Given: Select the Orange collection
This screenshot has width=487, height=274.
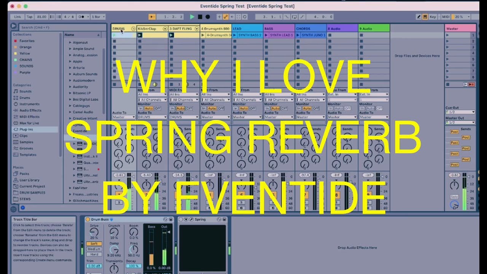Looking at the screenshot, I should (x=25, y=47).
